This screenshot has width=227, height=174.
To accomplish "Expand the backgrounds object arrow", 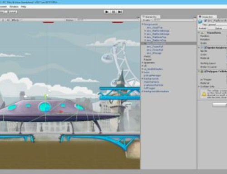I will [143, 79].
